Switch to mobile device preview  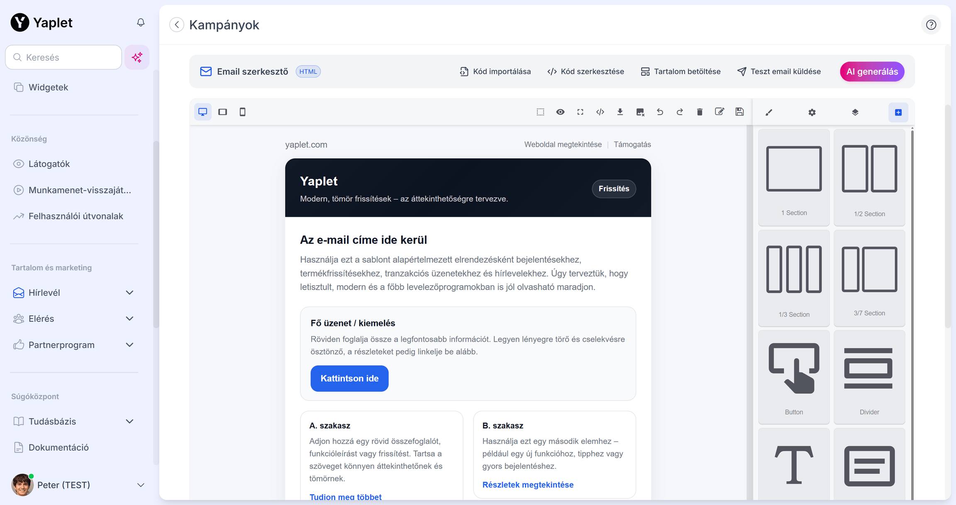(x=243, y=112)
